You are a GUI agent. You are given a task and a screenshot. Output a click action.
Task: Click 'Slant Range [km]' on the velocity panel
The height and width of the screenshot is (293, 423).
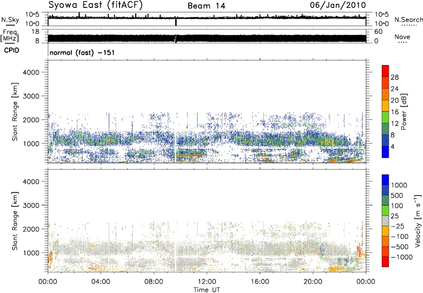15,221
